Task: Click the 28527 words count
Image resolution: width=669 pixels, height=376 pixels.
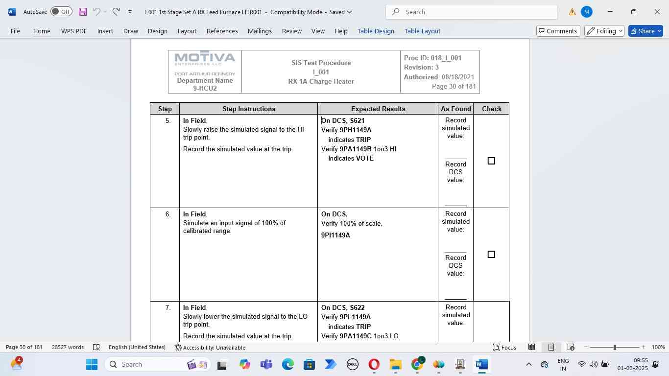Action: (68, 347)
